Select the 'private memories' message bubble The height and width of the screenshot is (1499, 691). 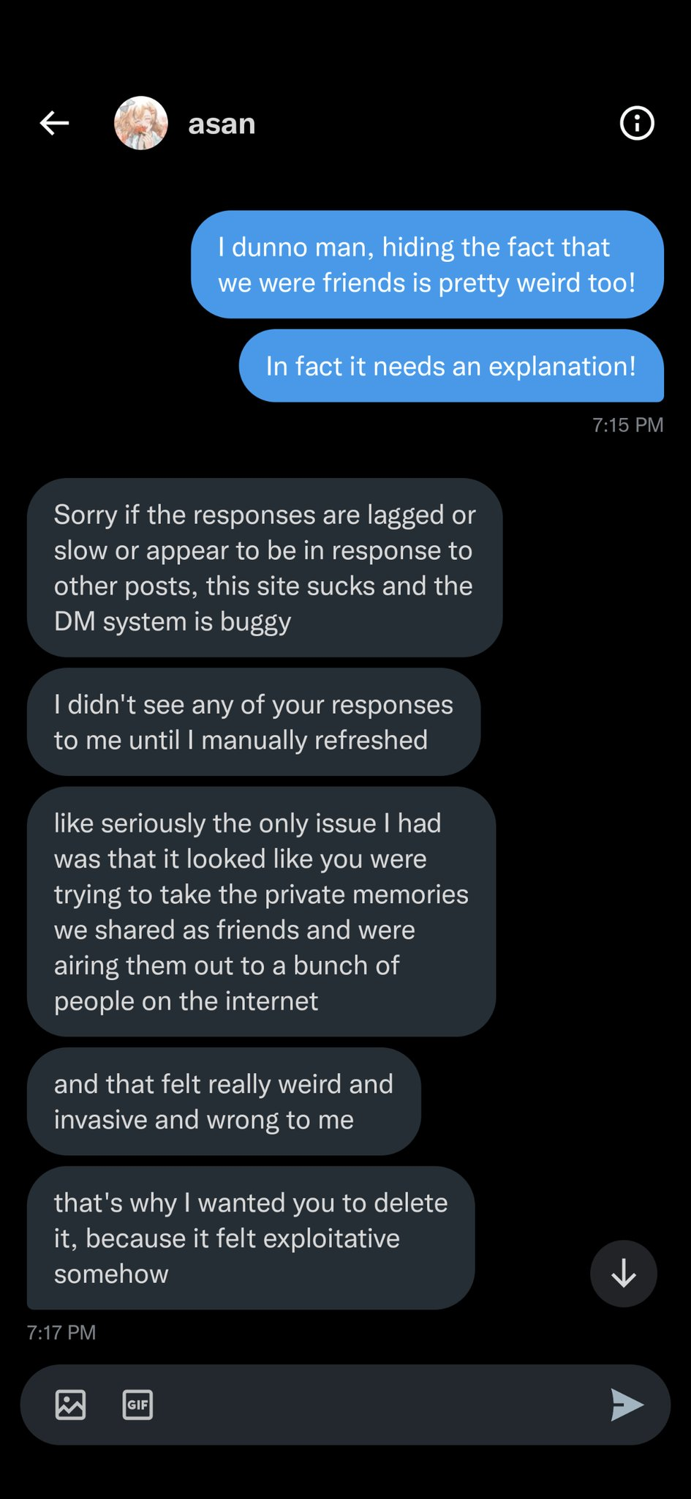pos(261,911)
